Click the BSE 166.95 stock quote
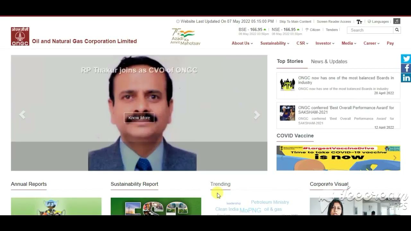This screenshot has width=411, height=231. (253, 30)
